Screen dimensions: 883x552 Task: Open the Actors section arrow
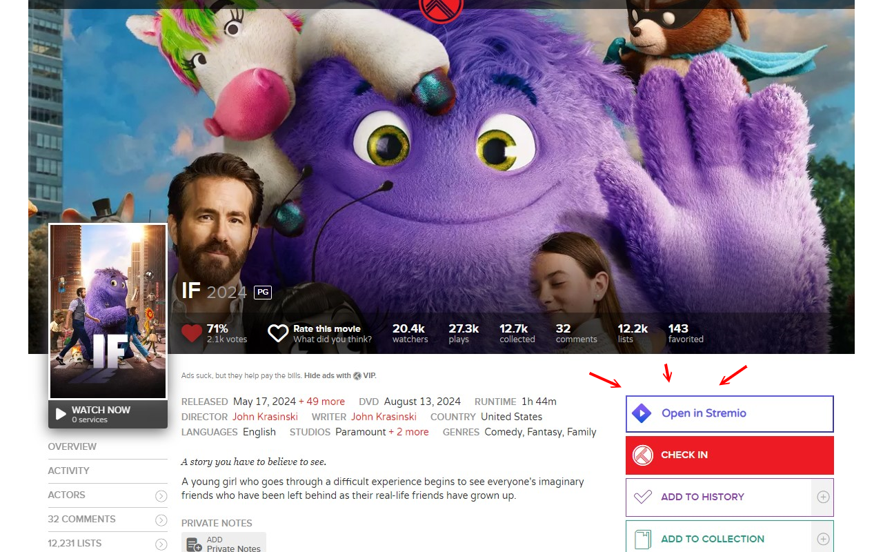click(x=161, y=496)
